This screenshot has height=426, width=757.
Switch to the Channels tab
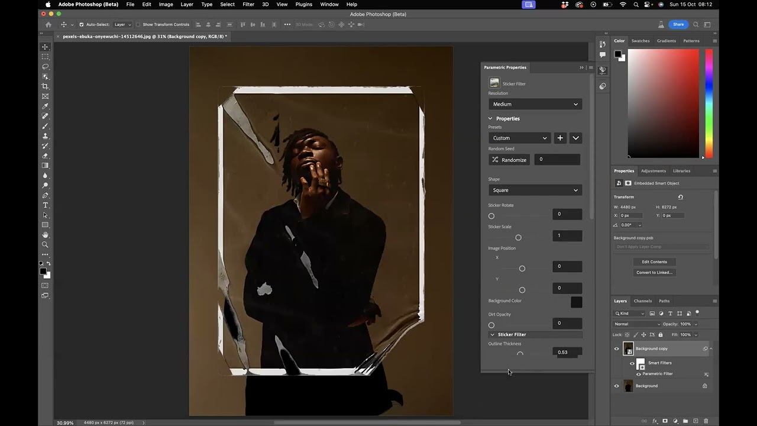643,301
